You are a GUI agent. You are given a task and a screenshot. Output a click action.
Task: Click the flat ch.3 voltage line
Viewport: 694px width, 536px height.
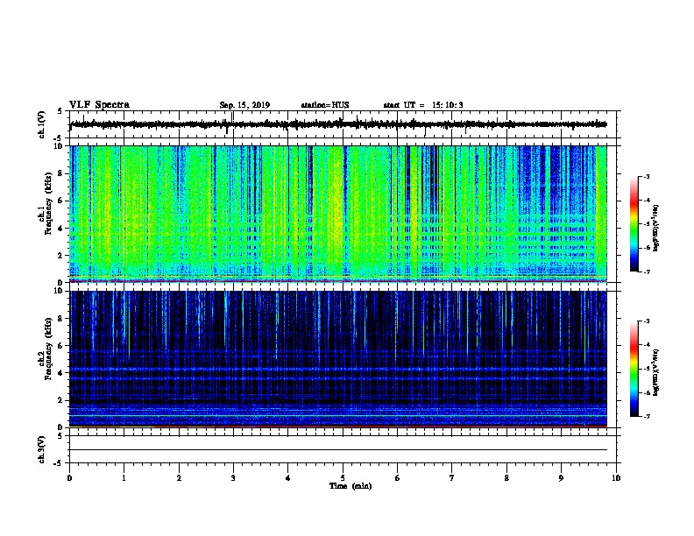pyautogui.click(x=338, y=450)
